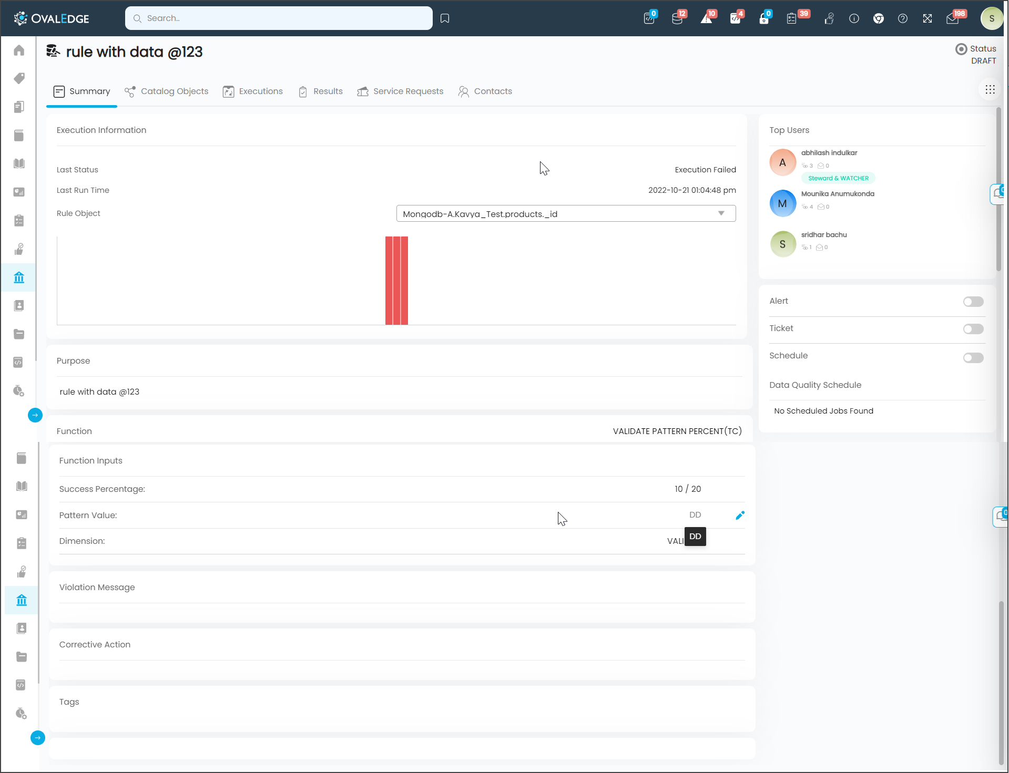Open the nine-dot grid menu icon

point(990,89)
